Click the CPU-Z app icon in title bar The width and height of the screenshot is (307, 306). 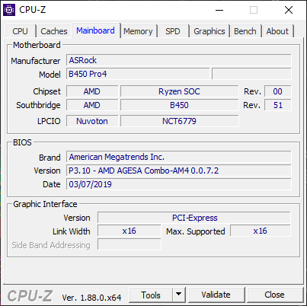(9, 10)
